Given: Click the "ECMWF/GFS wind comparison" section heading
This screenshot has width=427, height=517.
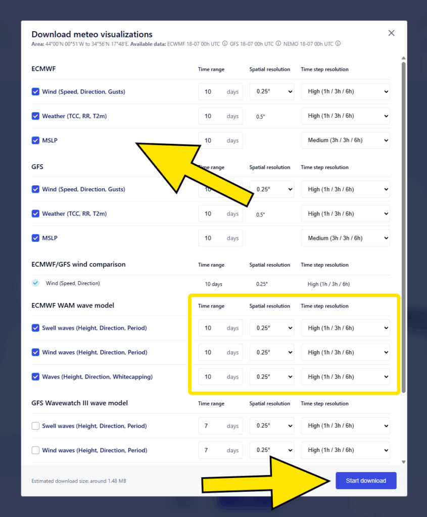Looking at the screenshot, I should [x=78, y=265].
